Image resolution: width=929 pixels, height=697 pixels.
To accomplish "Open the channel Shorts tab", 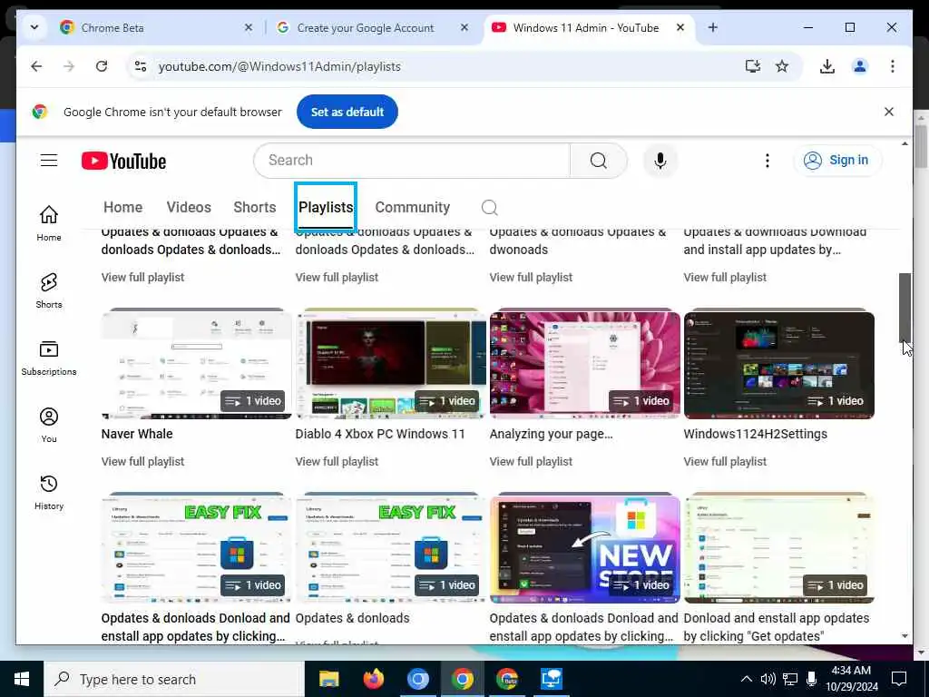I will pyautogui.click(x=255, y=208).
